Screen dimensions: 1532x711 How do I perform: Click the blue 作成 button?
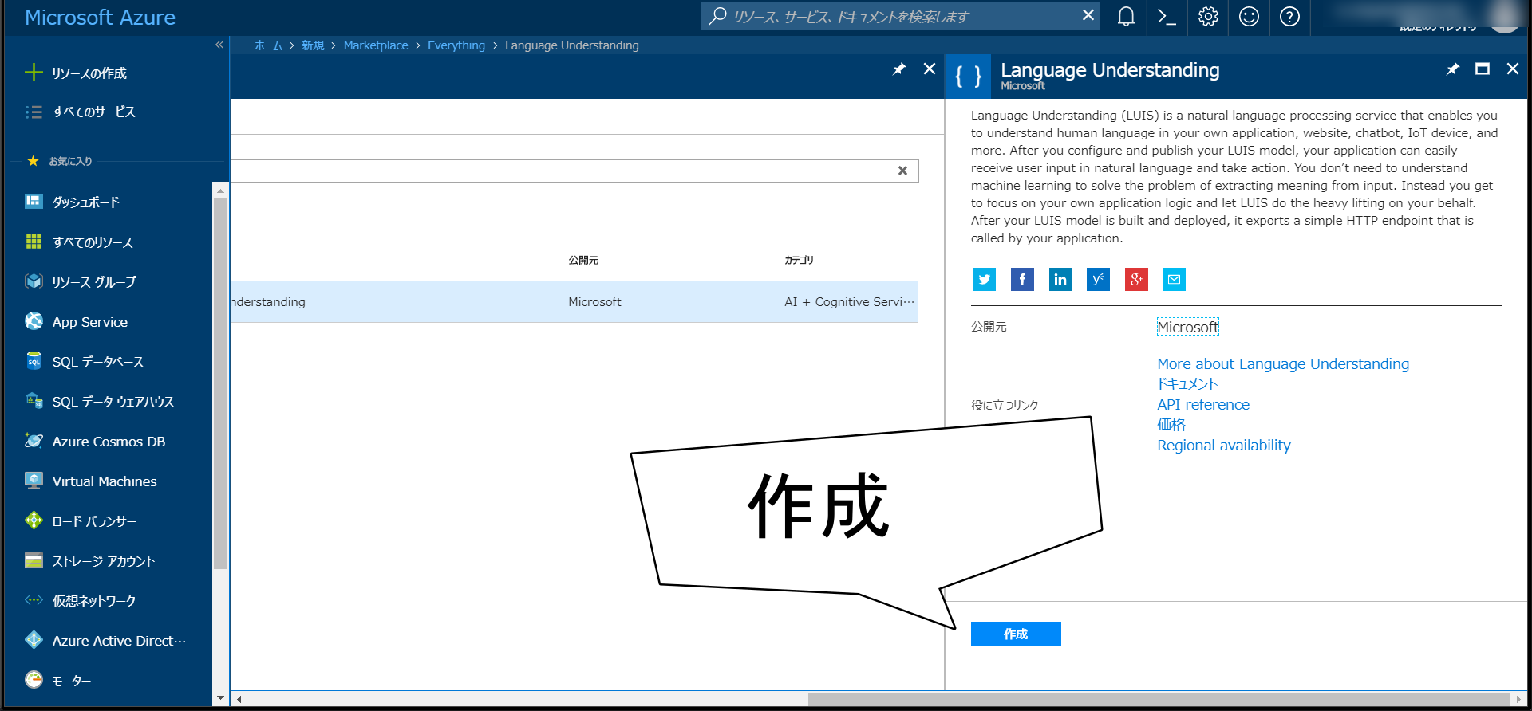click(x=1016, y=634)
